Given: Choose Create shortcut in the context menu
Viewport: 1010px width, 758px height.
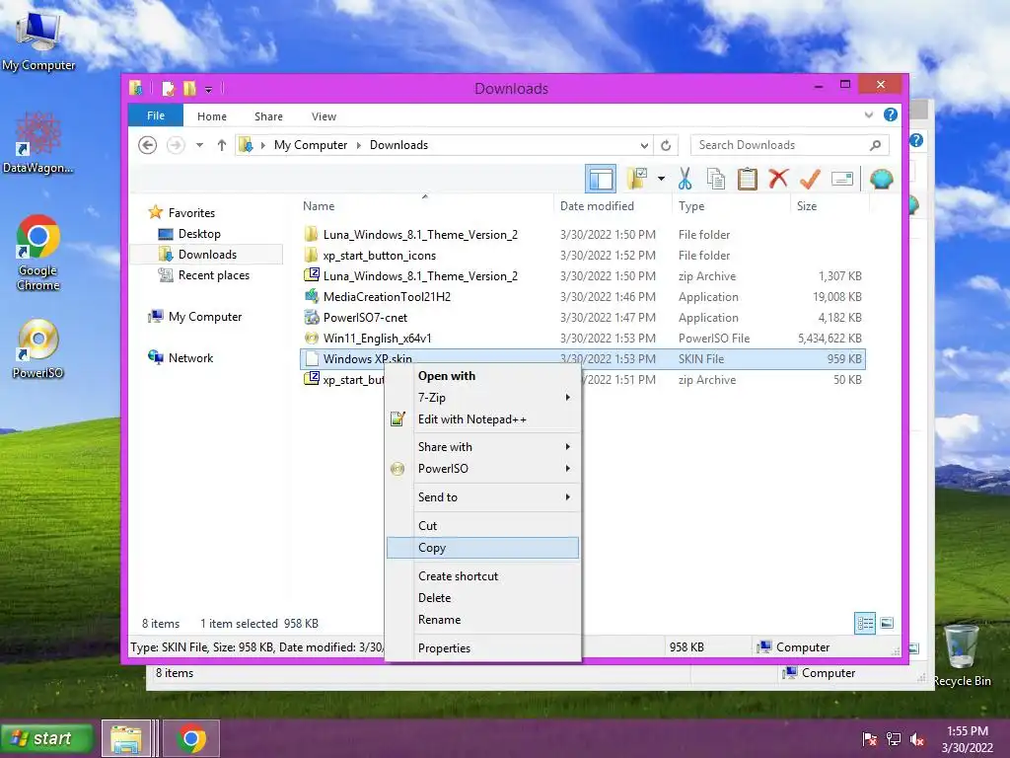Looking at the screenshot, I should pyautogui.click(x=483, y=576).
